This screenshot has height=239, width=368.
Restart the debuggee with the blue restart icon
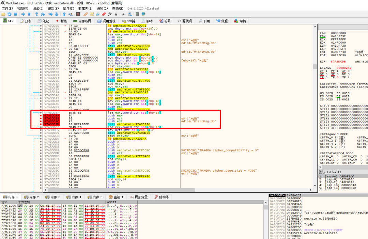10,14
